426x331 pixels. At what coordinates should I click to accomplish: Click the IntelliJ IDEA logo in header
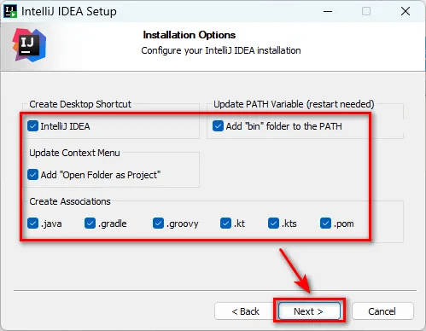(29, 45)
